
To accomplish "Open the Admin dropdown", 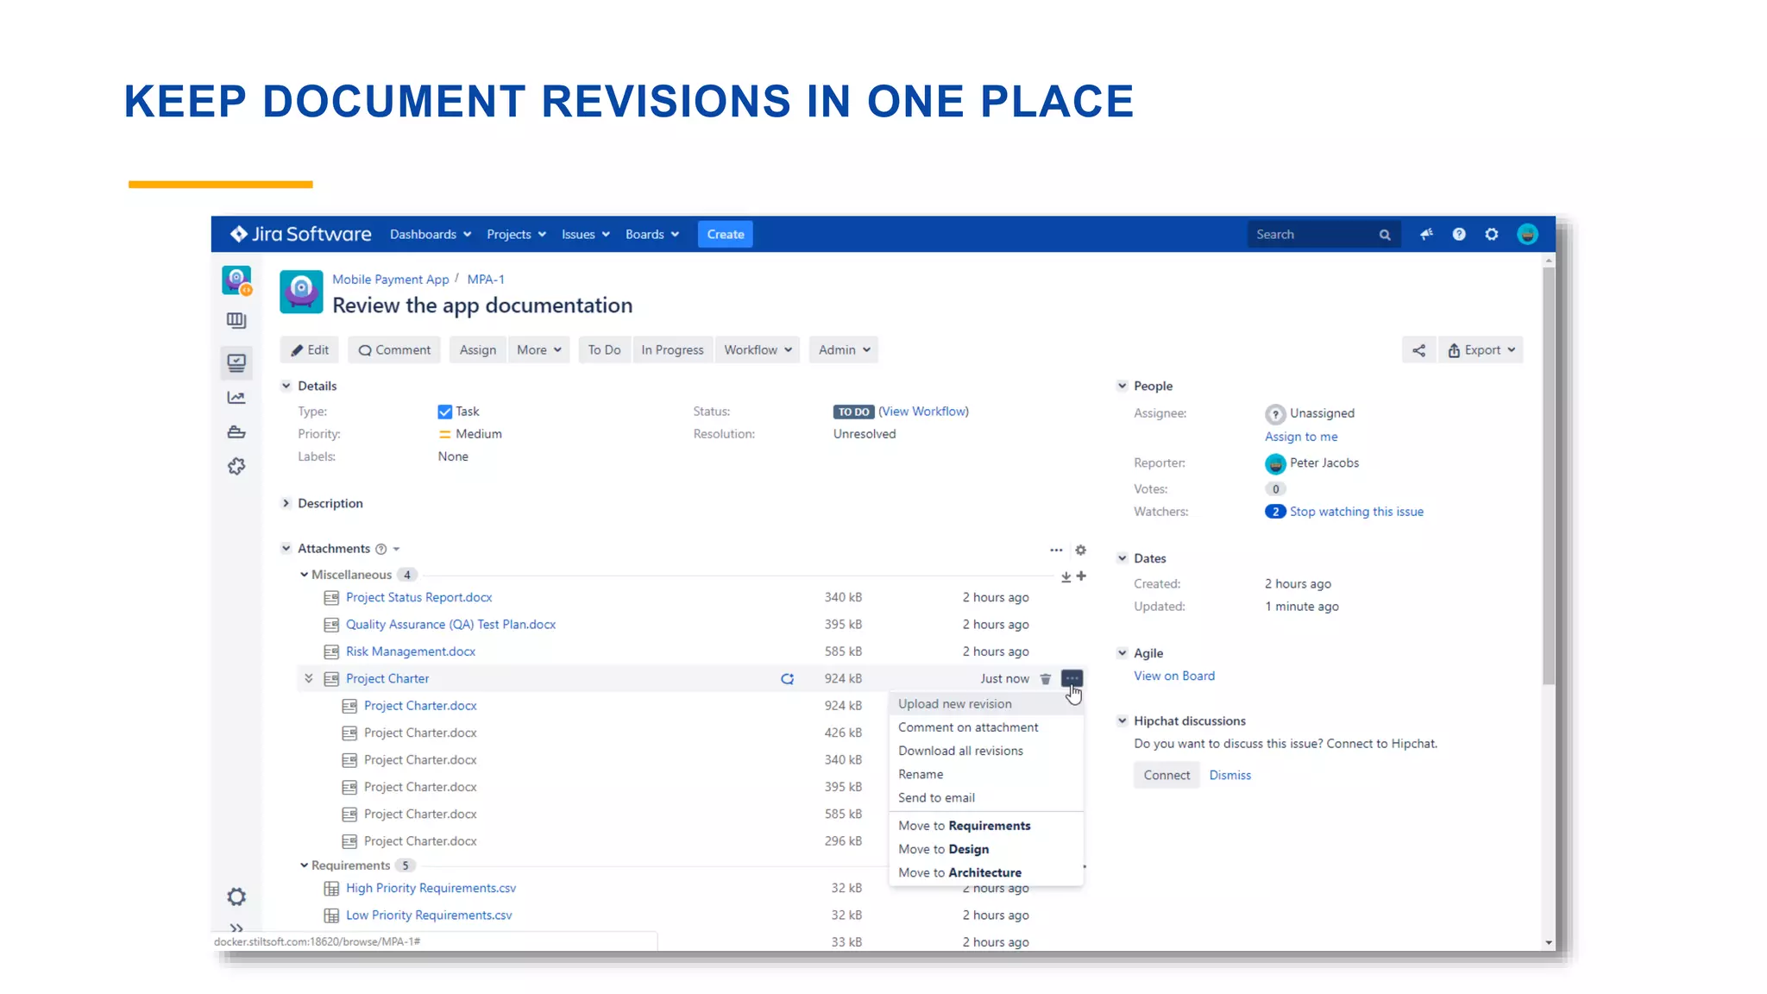I will [844, 349].
